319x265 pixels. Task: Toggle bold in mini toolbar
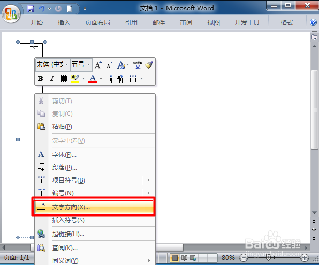40,79
